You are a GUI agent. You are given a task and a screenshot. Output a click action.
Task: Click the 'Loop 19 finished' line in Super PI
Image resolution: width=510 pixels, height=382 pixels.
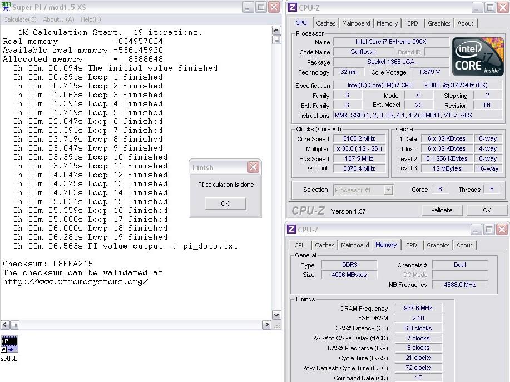click(x=91, y=237)
